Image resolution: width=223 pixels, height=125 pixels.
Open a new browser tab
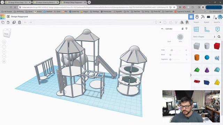tap(89, 2)
